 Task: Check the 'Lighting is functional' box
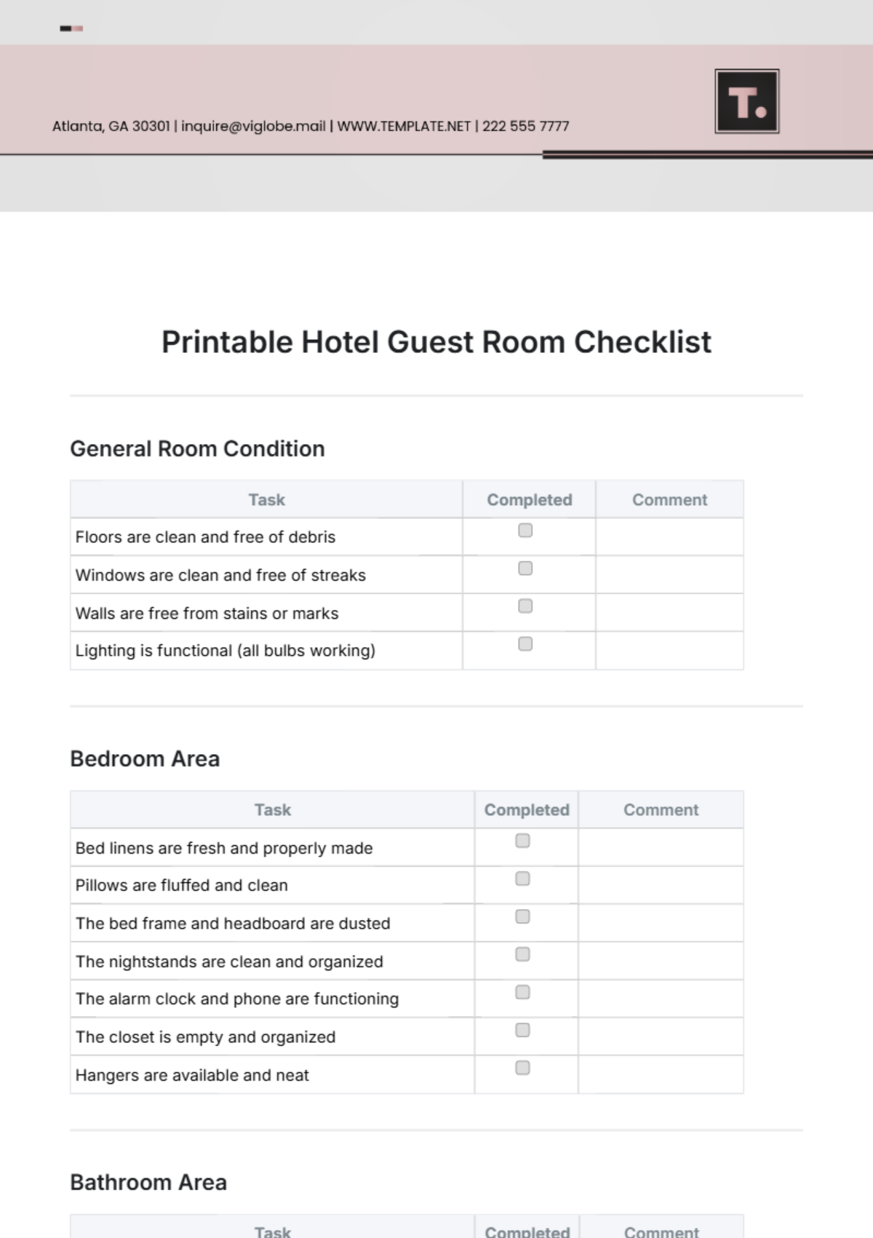tap(525, 644)
